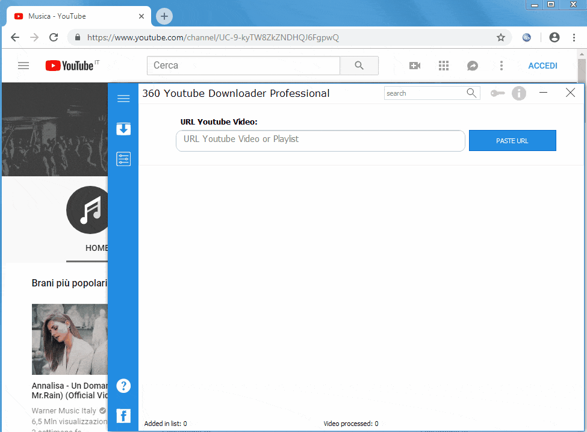Viewport: 587px width, 432px height.
Task: Select the HOME tab on channel page
Action: point(96,248)
